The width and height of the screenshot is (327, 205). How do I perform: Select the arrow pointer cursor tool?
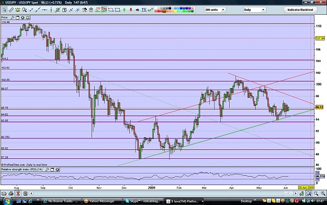coord(4,10)
